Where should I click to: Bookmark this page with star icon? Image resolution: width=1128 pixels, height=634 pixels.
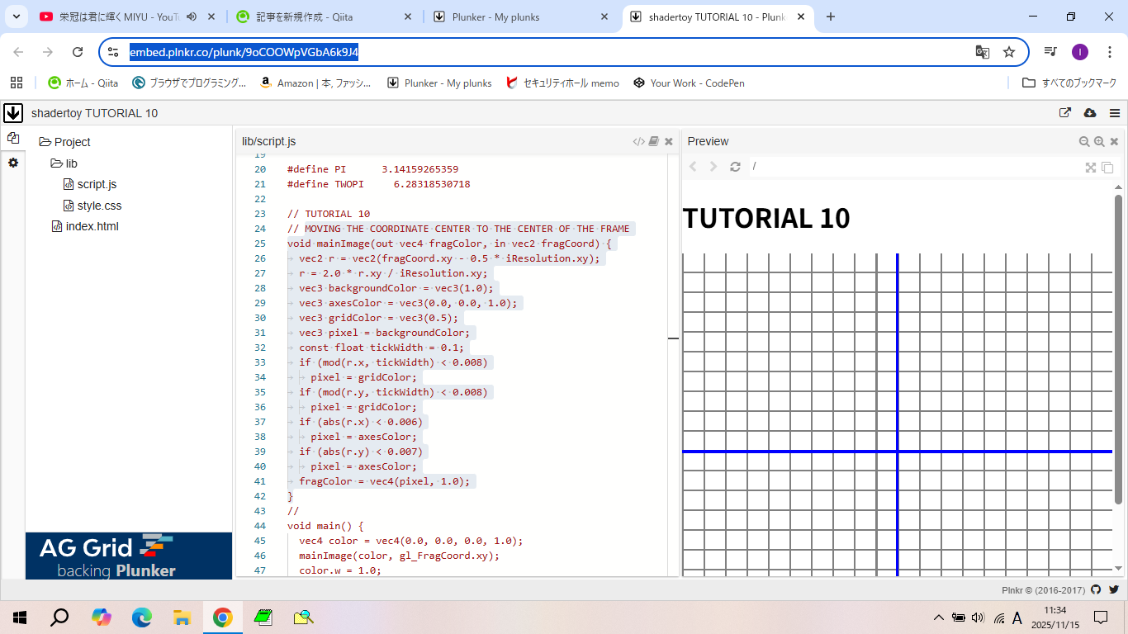click(x=1009, y=52)
